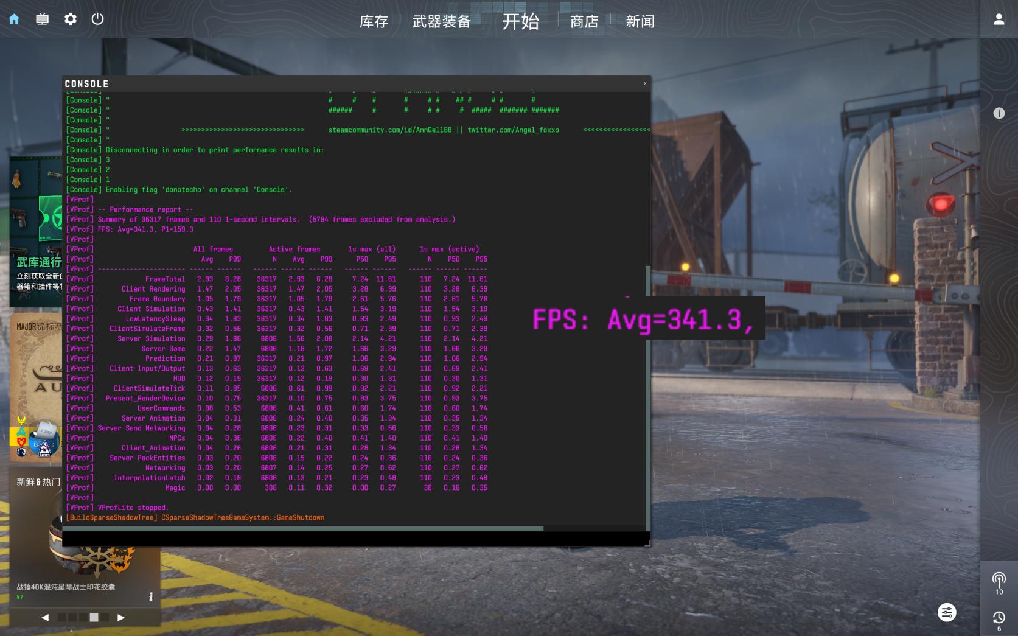Click the 'Summary of 36317 frames' line

coord(276,220)
